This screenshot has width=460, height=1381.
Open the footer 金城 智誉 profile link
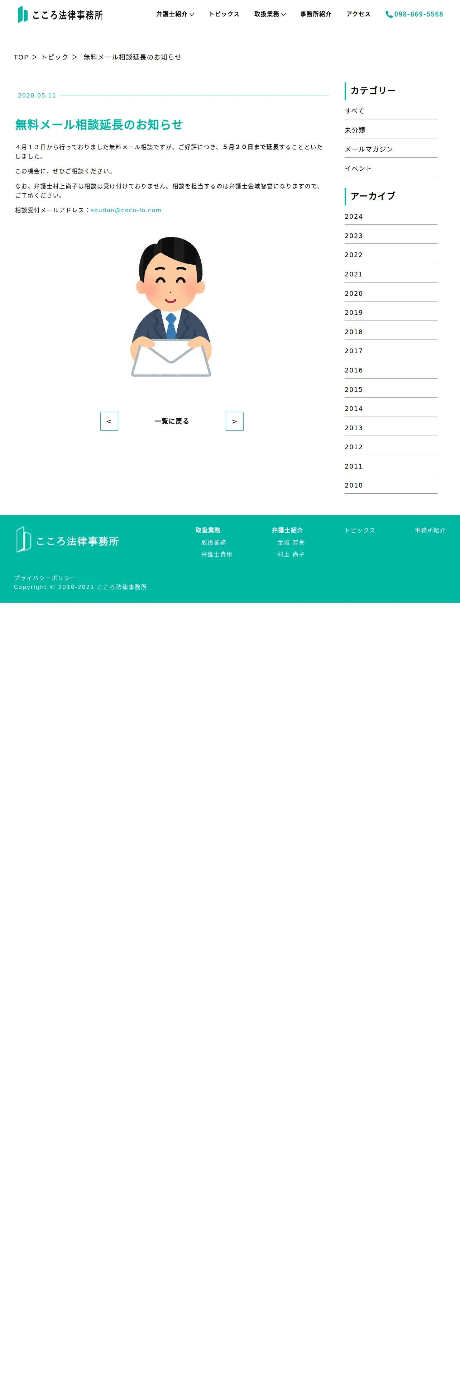[291, 542]
